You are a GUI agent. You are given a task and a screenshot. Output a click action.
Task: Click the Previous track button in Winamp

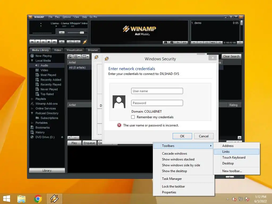coord(32,42)
